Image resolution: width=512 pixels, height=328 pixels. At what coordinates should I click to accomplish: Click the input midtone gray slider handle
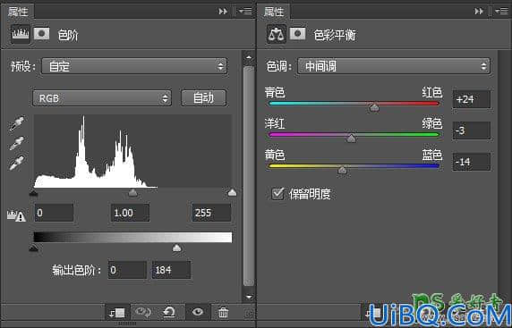click(132, 193)
